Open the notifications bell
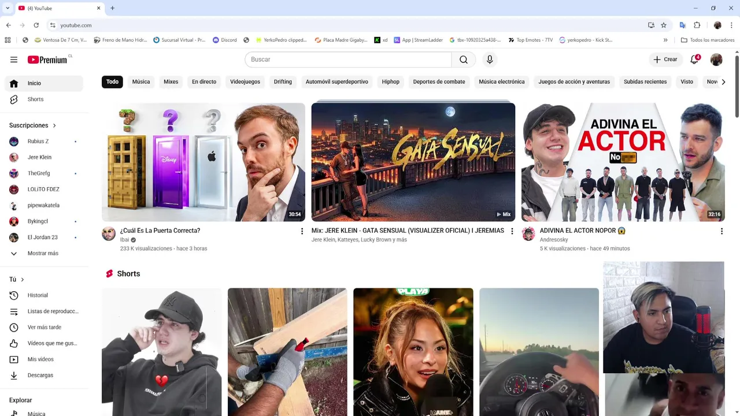Image resolution: width=740 pixels, height=416 pixels. [x=694, y=60]
